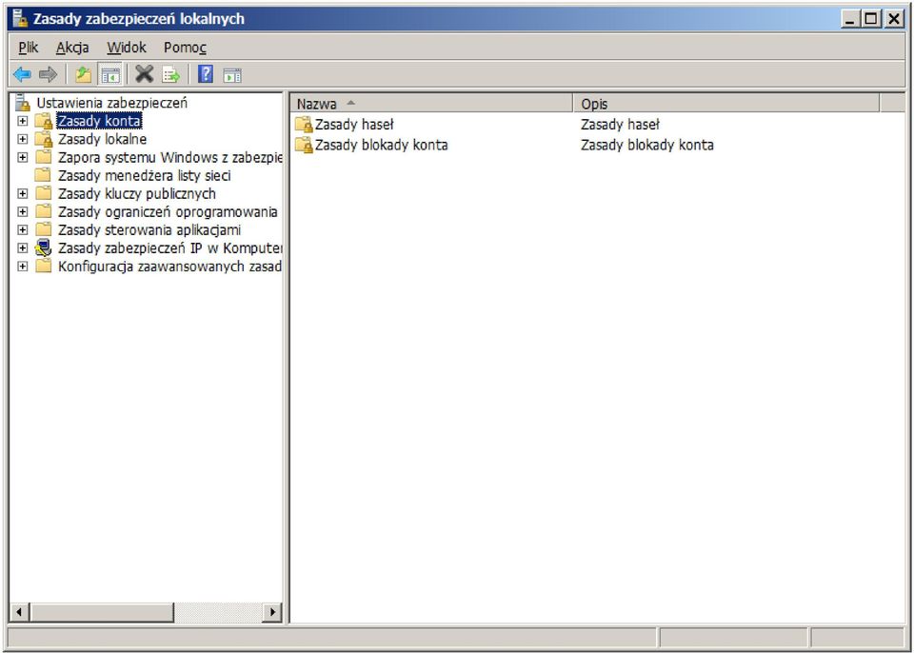Click the window title bar system icon
Viewport: 914px width, 653px height.
[x=20, y=19]
